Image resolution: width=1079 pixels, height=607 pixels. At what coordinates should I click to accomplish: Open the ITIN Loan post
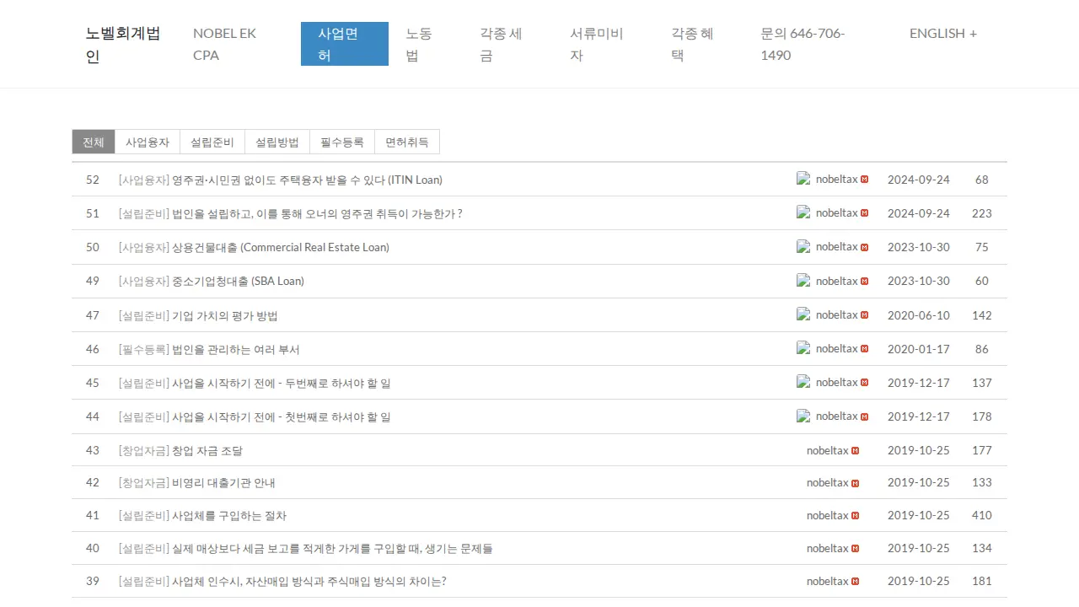307,180
